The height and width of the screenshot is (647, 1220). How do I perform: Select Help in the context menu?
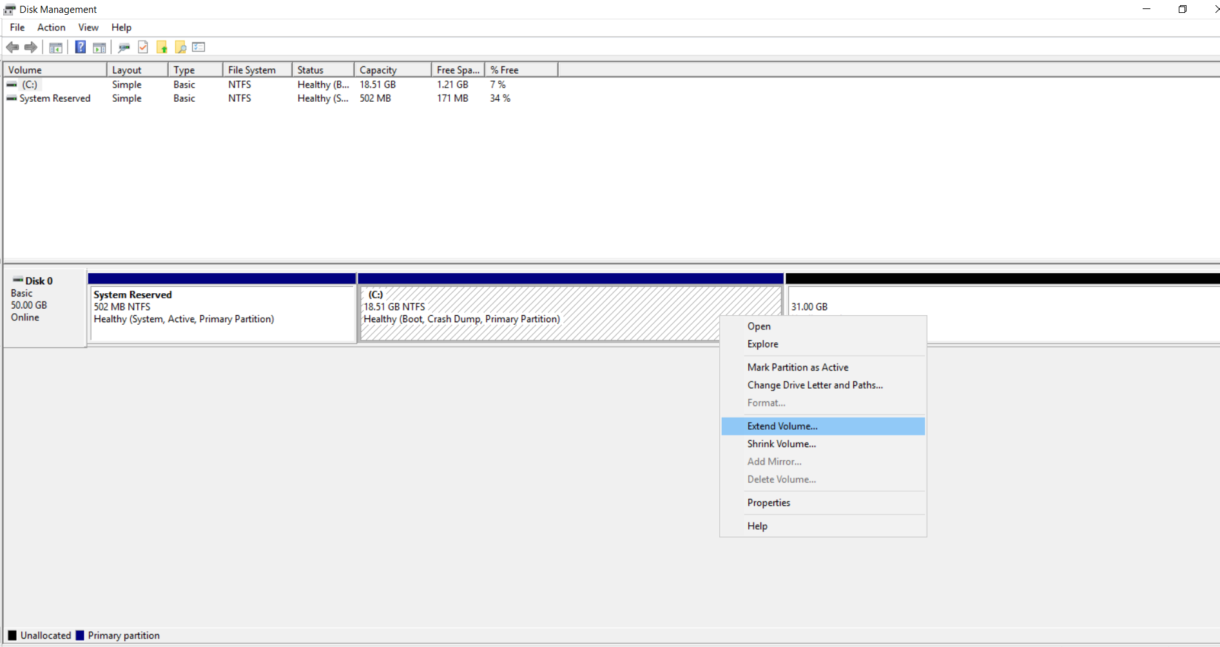coord(823,526)
